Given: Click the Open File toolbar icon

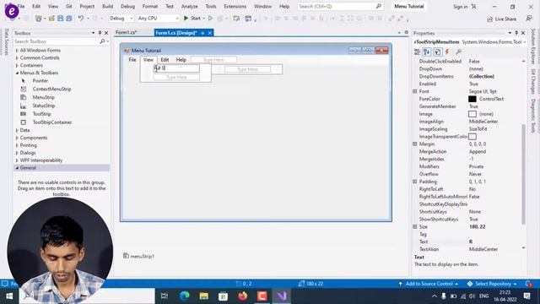Looking at the screenshot, I should (x=51, y=19).
